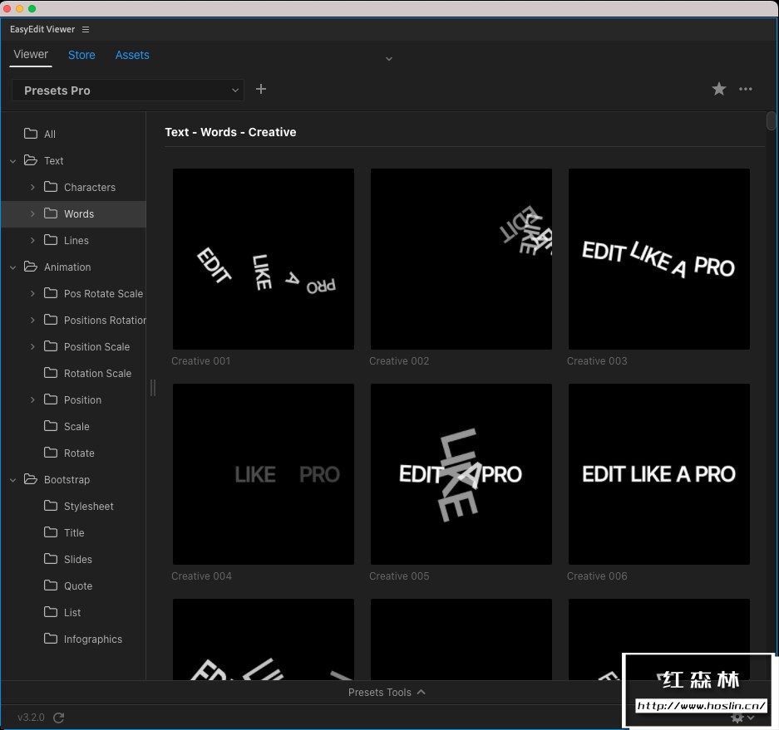Switch to the Store tab
Image resolution: width=779 pixels, height=730 pixels.
tap(81, 55)
